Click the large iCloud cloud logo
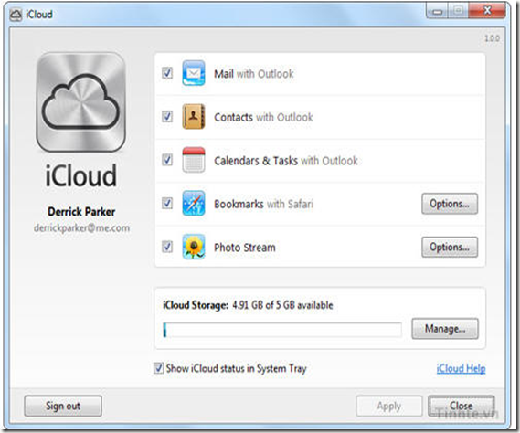The width and height of the screenshot is (520, 433). click(x=81, y=101)
